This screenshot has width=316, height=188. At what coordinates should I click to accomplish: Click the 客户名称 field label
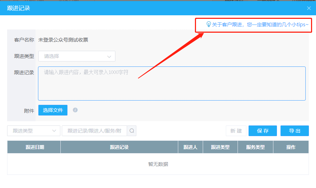tap(24, 40)
